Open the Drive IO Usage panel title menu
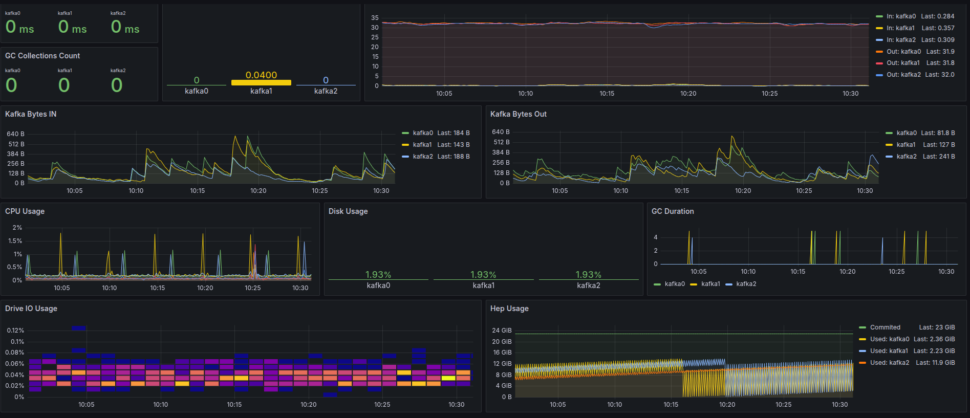The image size is (970, 418). (31, 309)
